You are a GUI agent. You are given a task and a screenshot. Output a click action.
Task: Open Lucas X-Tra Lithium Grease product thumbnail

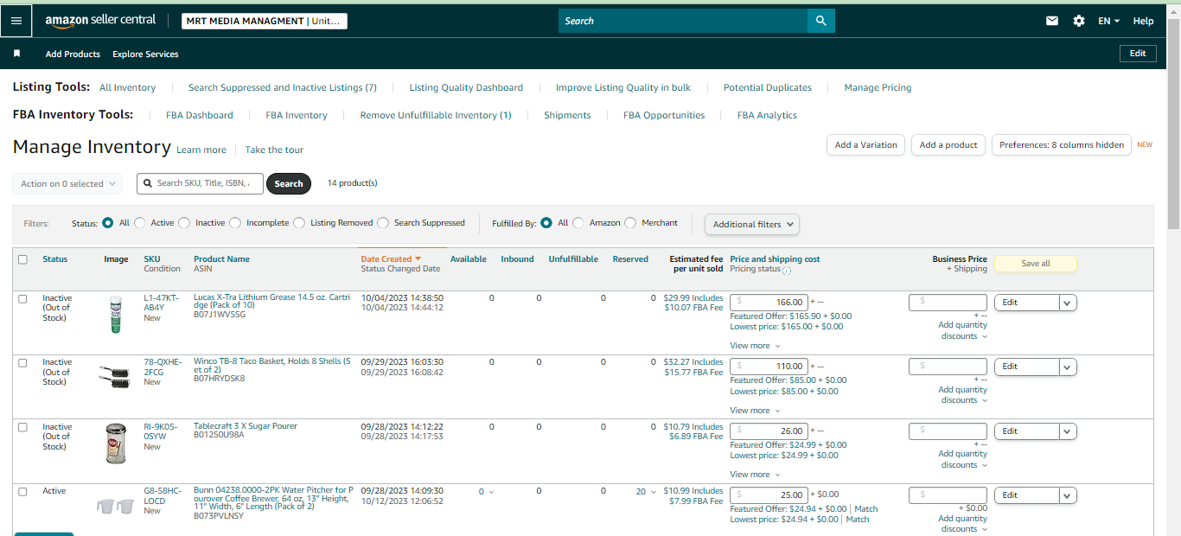[x=116, y=315]
